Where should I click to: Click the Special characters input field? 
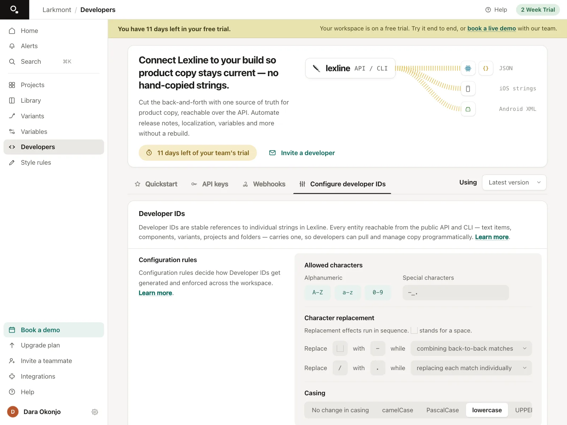click(456, 293)
